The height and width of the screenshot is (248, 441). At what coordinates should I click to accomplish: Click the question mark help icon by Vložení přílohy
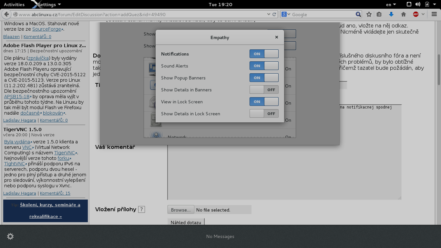pos(141,209)
